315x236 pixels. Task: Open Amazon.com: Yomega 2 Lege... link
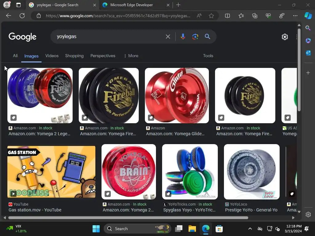coord(39,134)
